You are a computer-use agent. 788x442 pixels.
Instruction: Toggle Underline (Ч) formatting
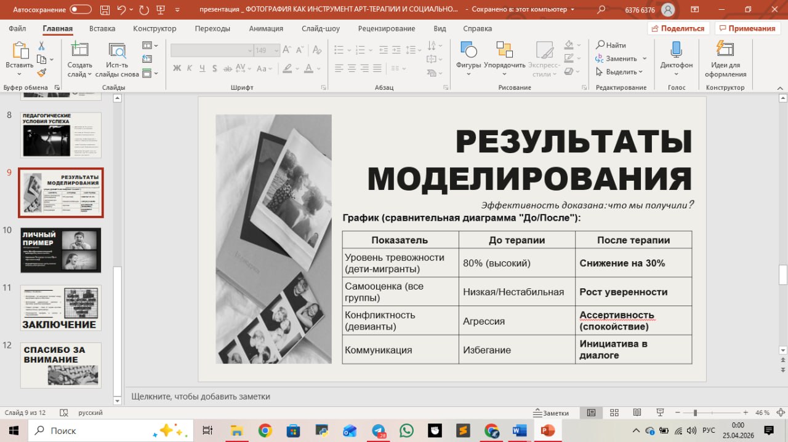point(202,68)
